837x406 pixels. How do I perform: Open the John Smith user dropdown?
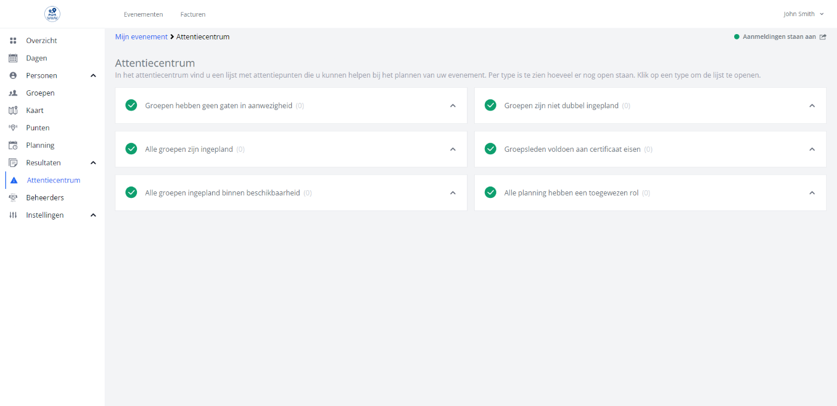[x=803, y=14]
